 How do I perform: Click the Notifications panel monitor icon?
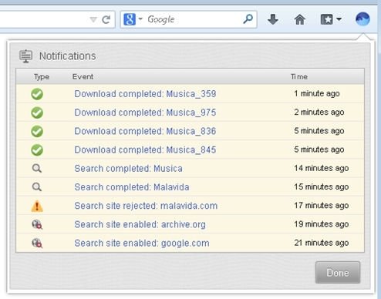pos(25,56)
